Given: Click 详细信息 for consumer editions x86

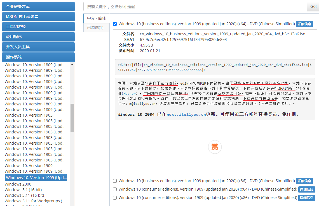Looking at the screenshot, I should tap(307, 198).
